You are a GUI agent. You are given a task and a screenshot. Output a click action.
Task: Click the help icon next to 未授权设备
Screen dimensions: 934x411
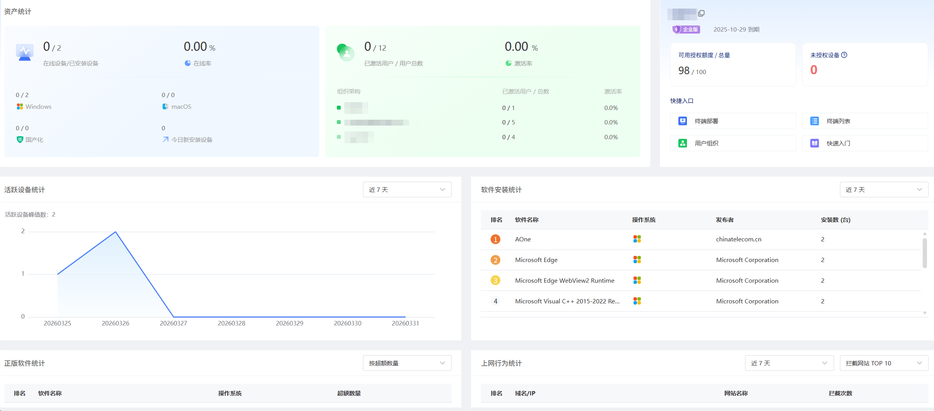(x=844, y=55)
